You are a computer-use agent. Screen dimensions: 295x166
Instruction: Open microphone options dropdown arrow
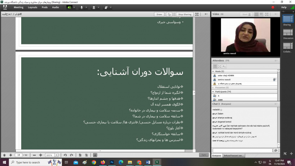tap(86, 8)
